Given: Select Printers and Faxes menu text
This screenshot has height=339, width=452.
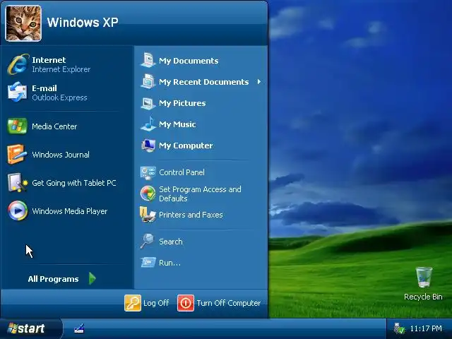Looking at the screenshot, I should coord(191,215).
